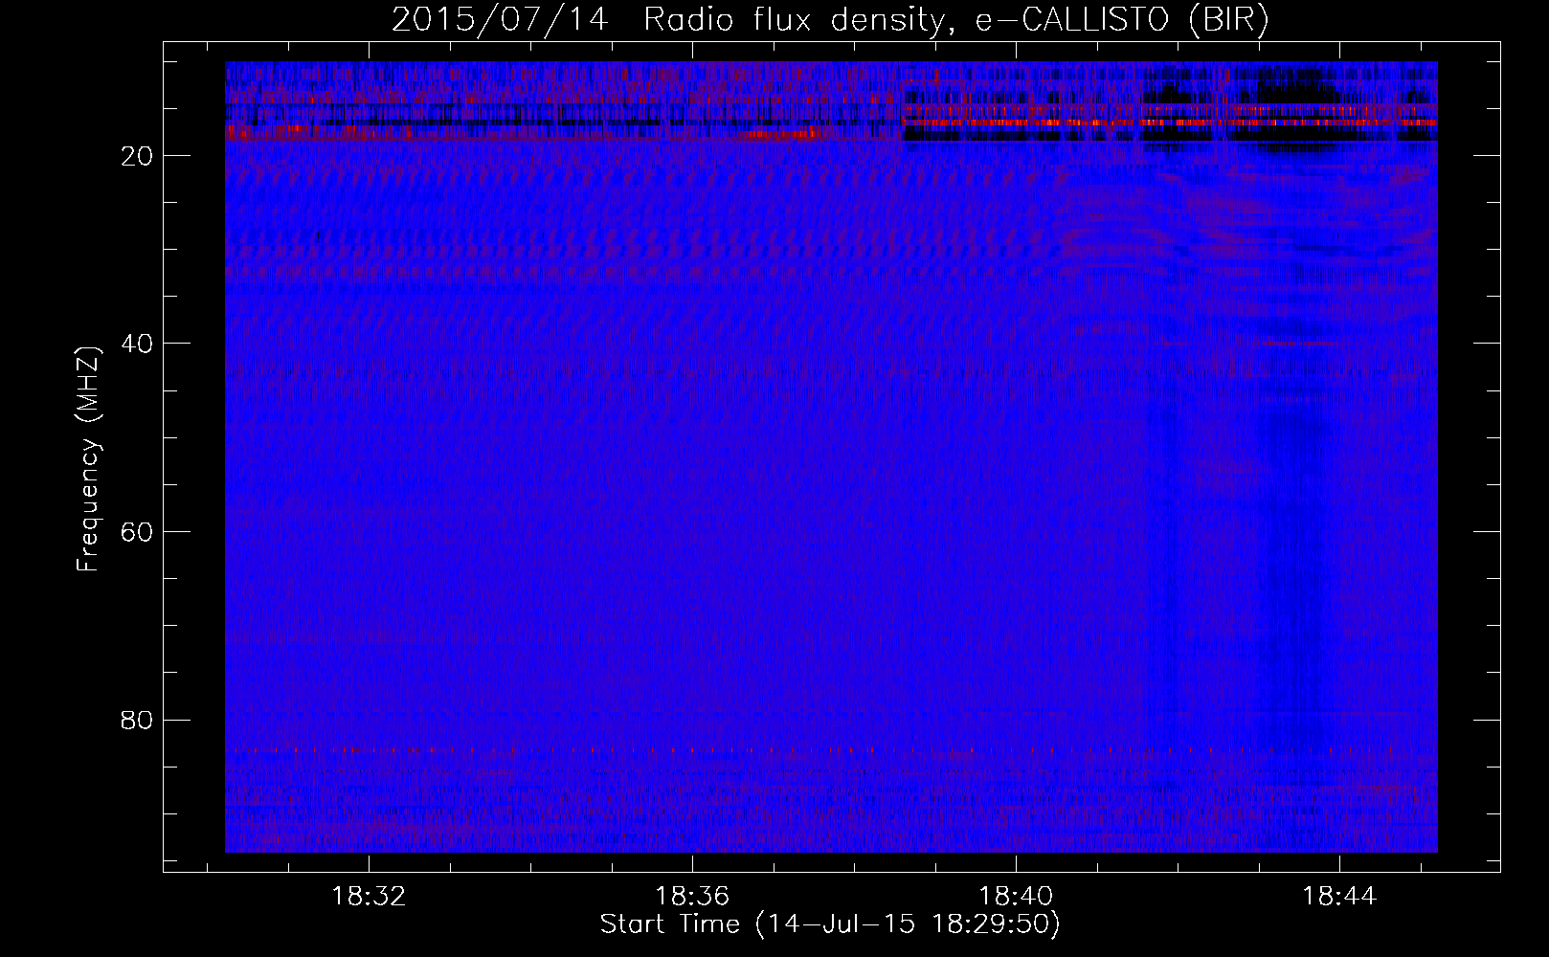Click the 'Frequency (MHZ)' axis label
Image resolution: width=1549 pixels, height=957 pixels.
coord(88,459)
